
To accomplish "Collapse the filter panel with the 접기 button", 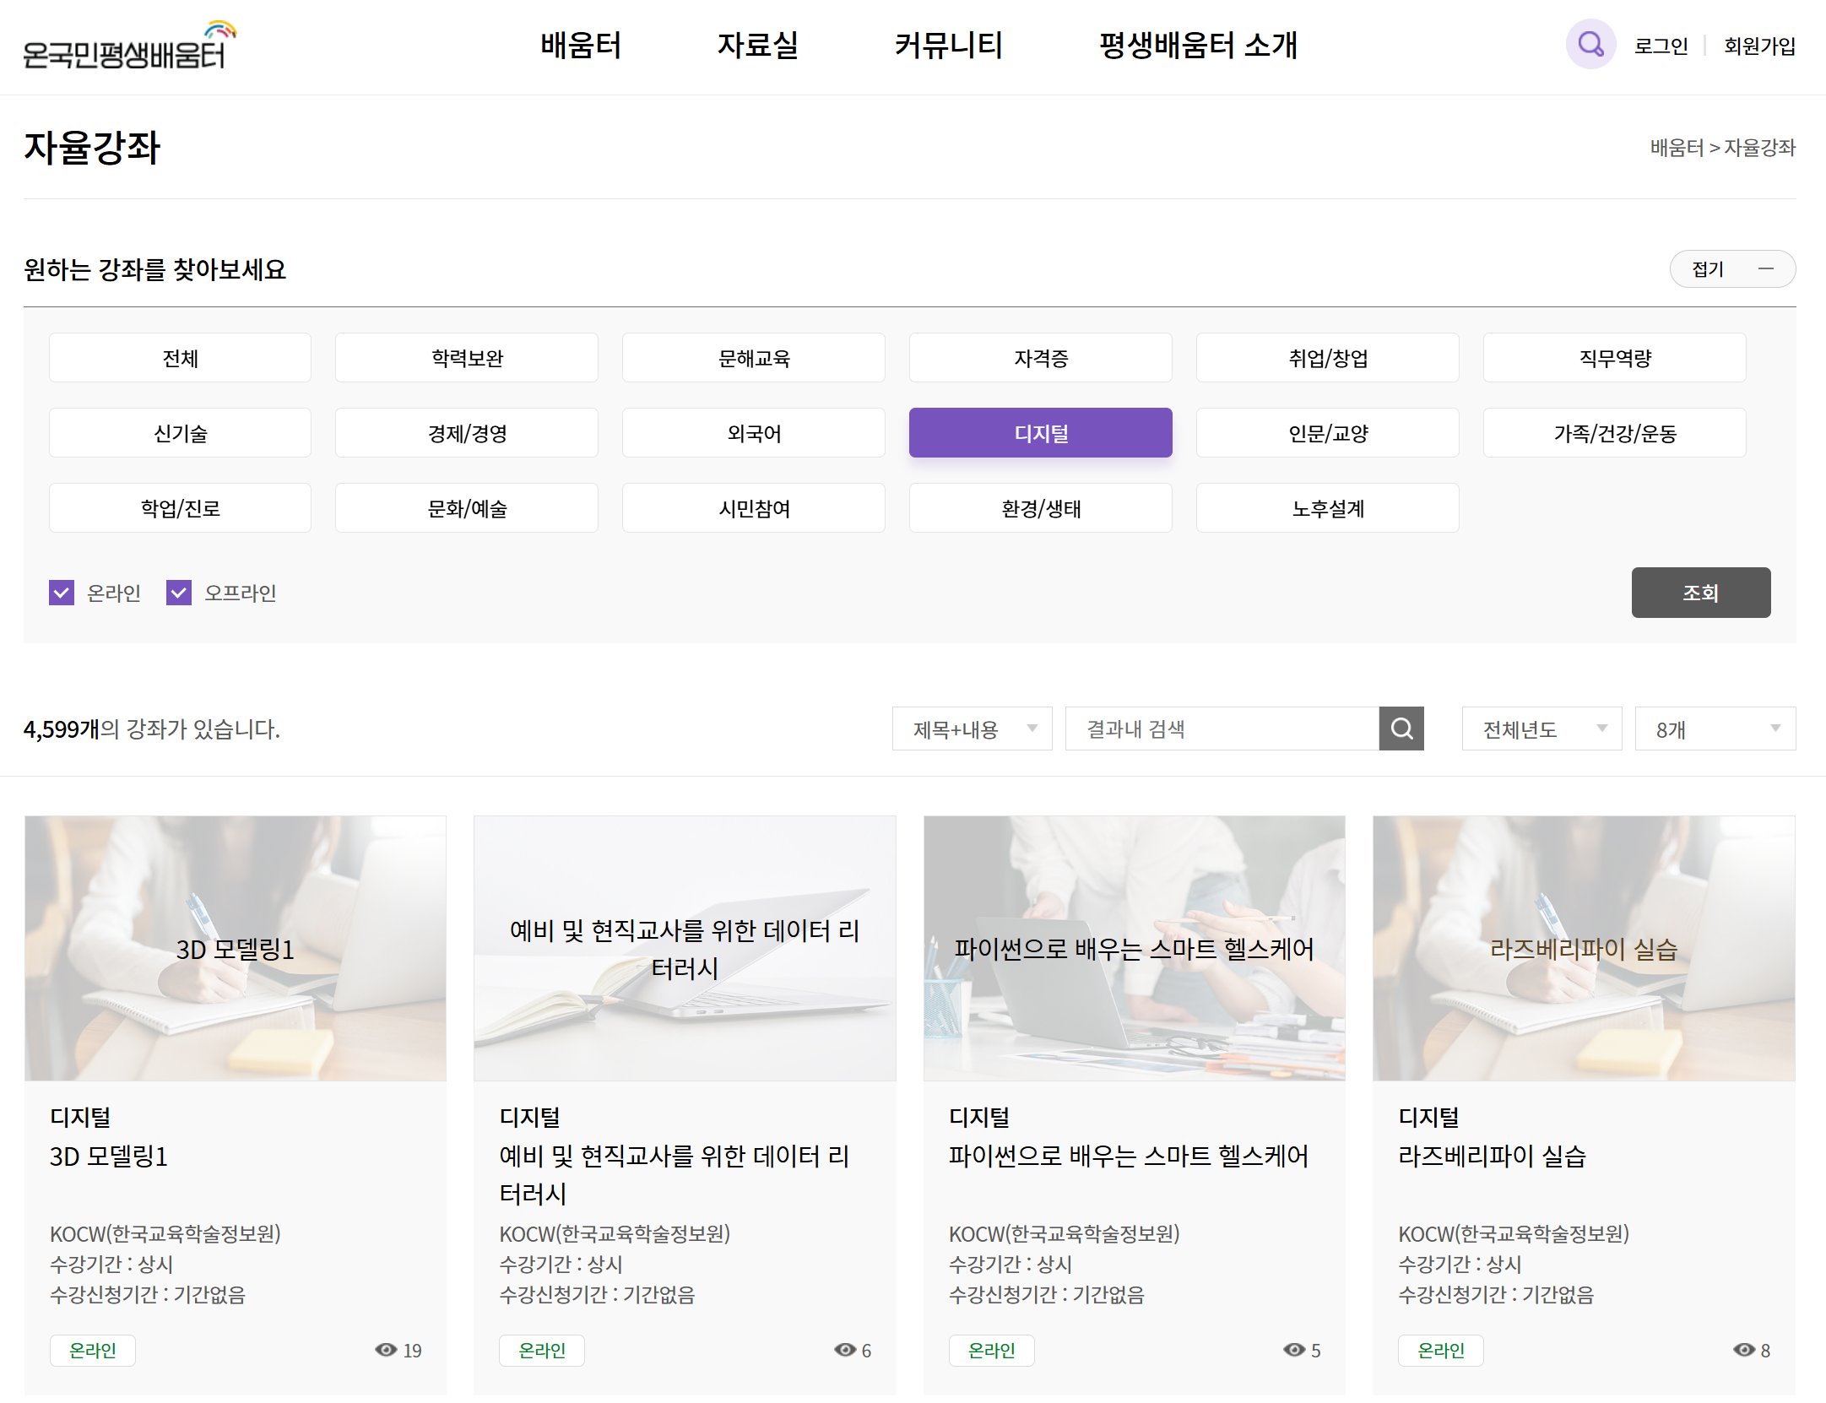I will 1732,268.
